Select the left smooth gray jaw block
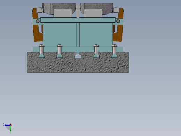The width and height of the screenshot is (181, 136). point(63,13)
